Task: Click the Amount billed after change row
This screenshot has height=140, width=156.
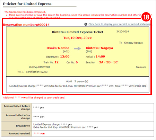Action: click(78, 117)
